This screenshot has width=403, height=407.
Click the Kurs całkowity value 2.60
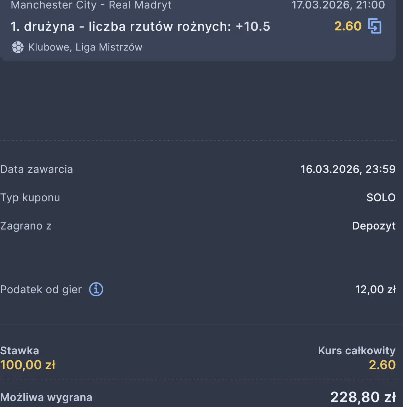[x=382, y=365]
